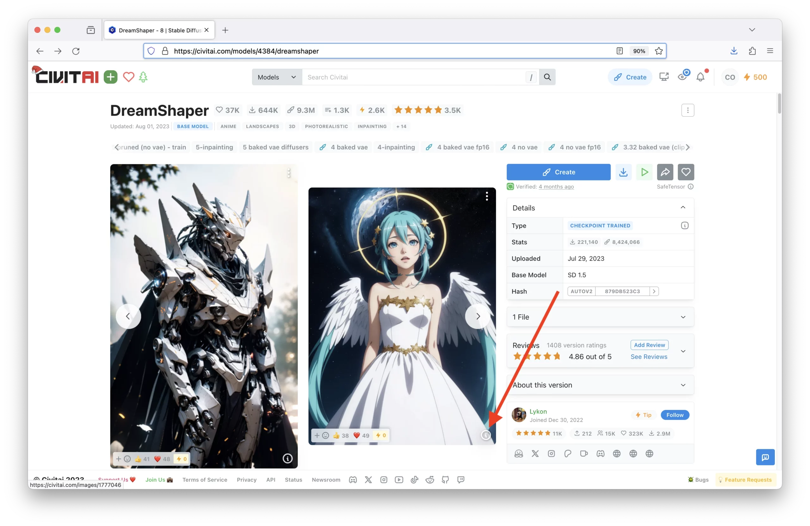Select the 4-inpainting version tab
Image resolution: width=810 pixels, height=526 pixels.
pyautogui.click(x=396, y=147)
